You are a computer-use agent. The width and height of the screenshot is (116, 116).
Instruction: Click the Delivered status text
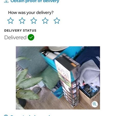15,37
